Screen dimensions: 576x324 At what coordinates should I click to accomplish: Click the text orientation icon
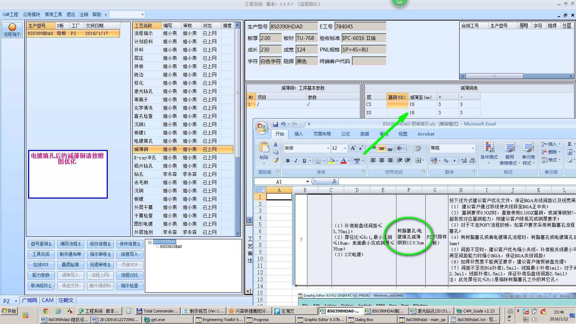(399, 148)
